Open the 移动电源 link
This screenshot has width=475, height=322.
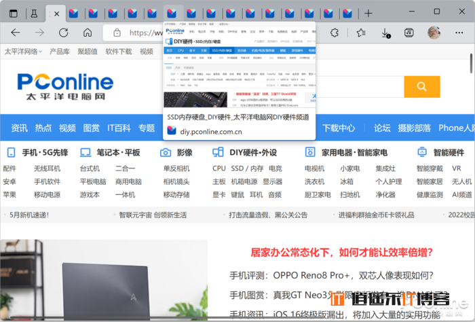pyautogui.click(x=47, y=195)
